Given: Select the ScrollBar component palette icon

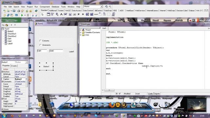Looking at the screenshot, I should click(x=96, y=14).
